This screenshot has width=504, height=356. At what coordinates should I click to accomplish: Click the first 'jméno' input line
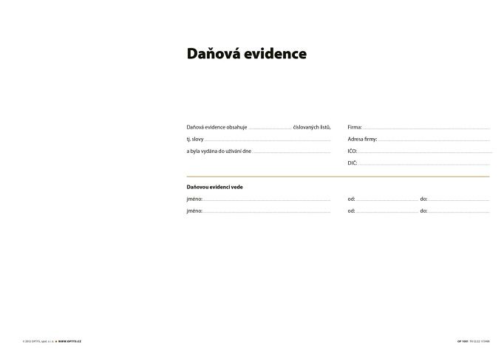[x=267, y=199]
